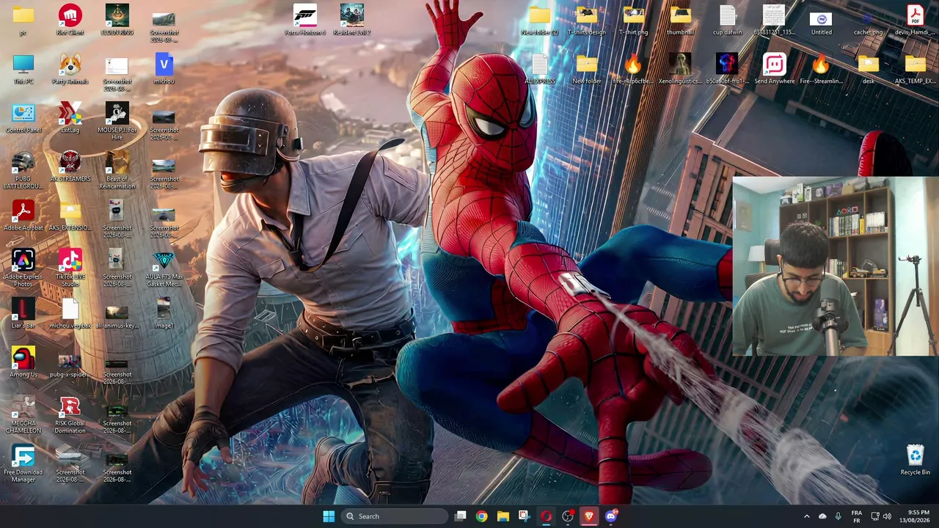939x528 pixels.
Task: Select the Party Animals shortcut
Action: tap(70, 69)
